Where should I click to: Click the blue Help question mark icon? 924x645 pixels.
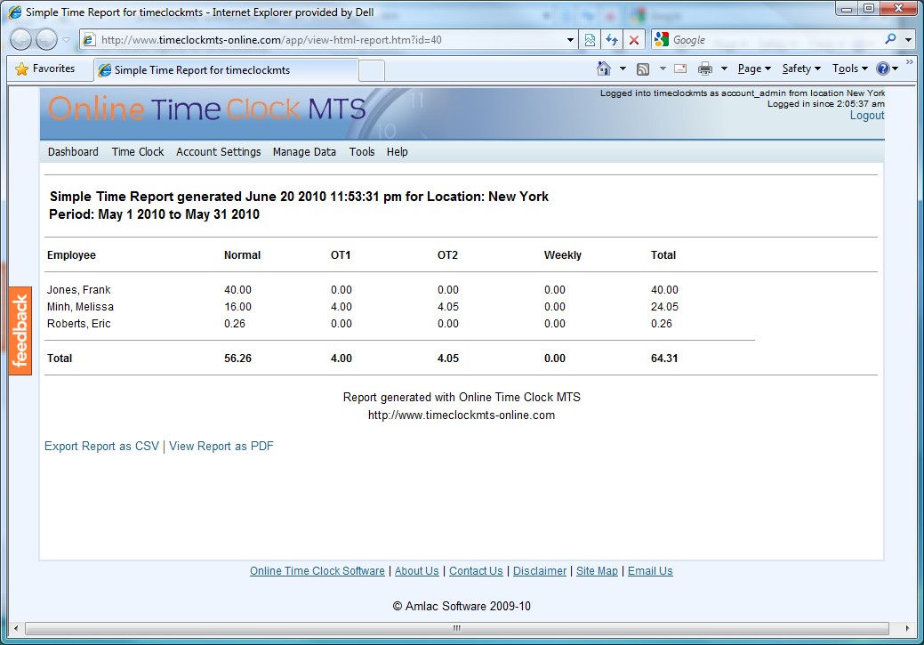(883, 69)
